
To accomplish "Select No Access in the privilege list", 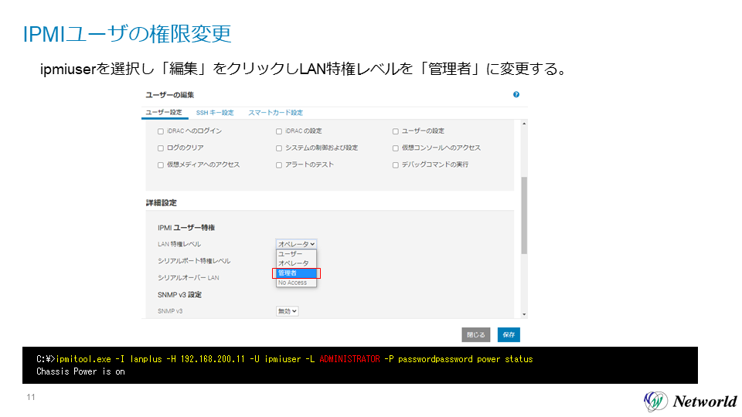I will (296, 283).
